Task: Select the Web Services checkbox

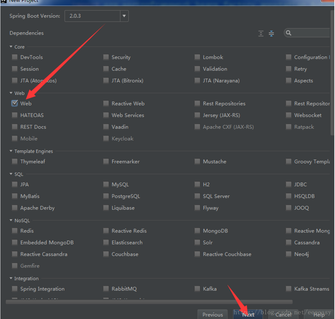Action: point(106,115)
